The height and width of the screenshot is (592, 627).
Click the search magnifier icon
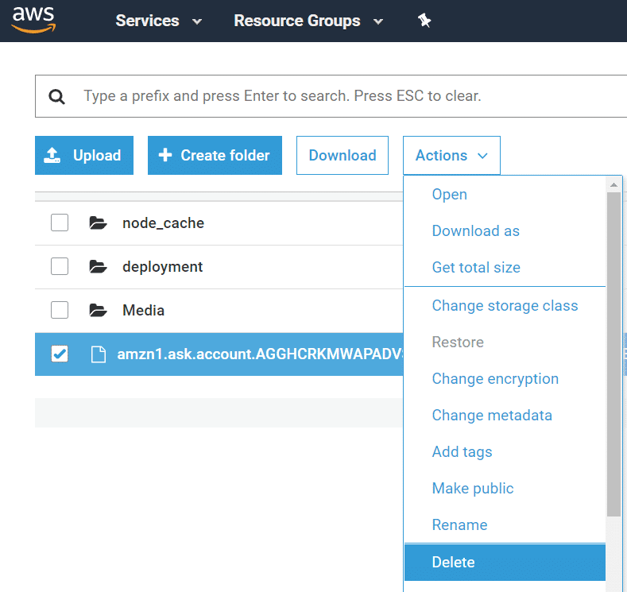[x=56, y=97]
